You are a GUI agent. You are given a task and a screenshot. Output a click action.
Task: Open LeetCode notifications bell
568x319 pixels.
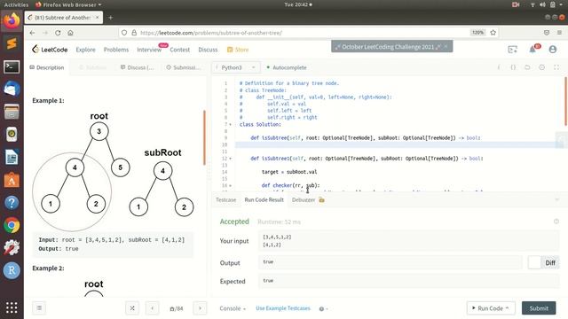(x=532, y=50)
